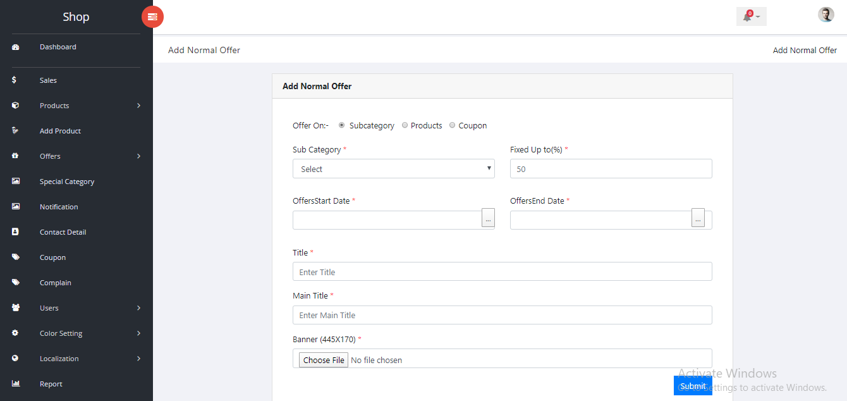The image size is (847, 401).
Task: Select the Subcategory radio button
Action: [342, 125]
